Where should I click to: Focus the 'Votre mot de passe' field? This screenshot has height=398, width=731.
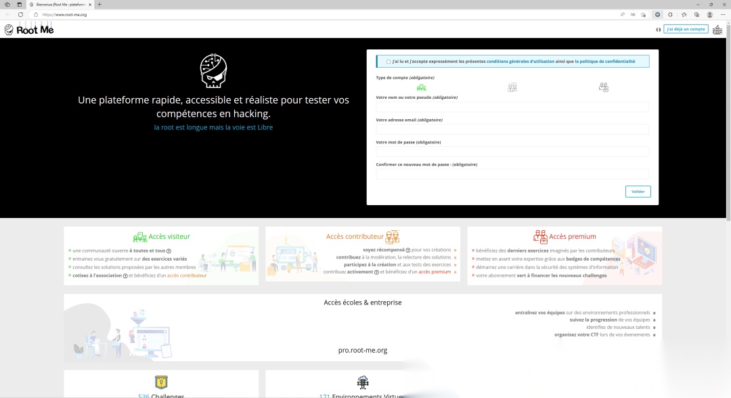512,152
